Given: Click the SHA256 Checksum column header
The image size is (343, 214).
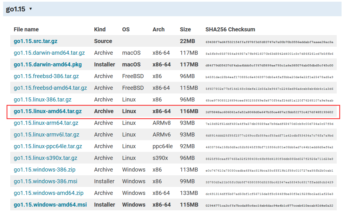Looking at the screenshot, I should (x=230, y=29).
